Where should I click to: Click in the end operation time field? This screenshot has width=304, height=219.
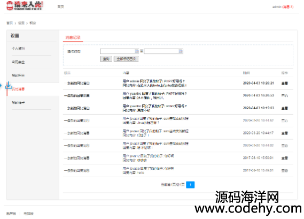click(x=163, y=51)
